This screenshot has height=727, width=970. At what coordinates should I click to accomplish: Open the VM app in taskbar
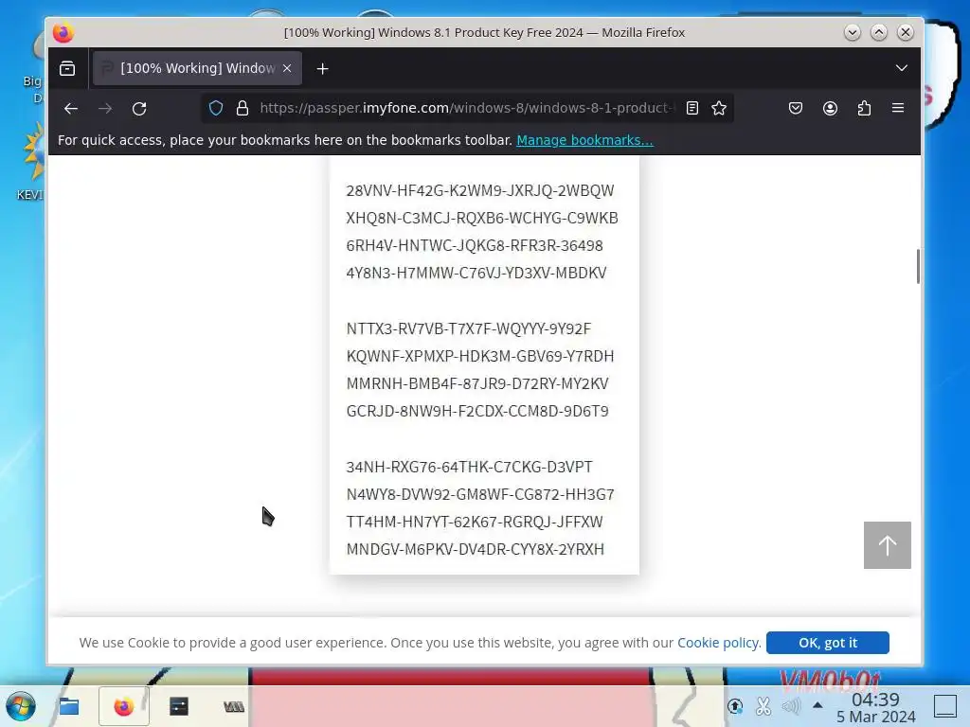point(234,706)
